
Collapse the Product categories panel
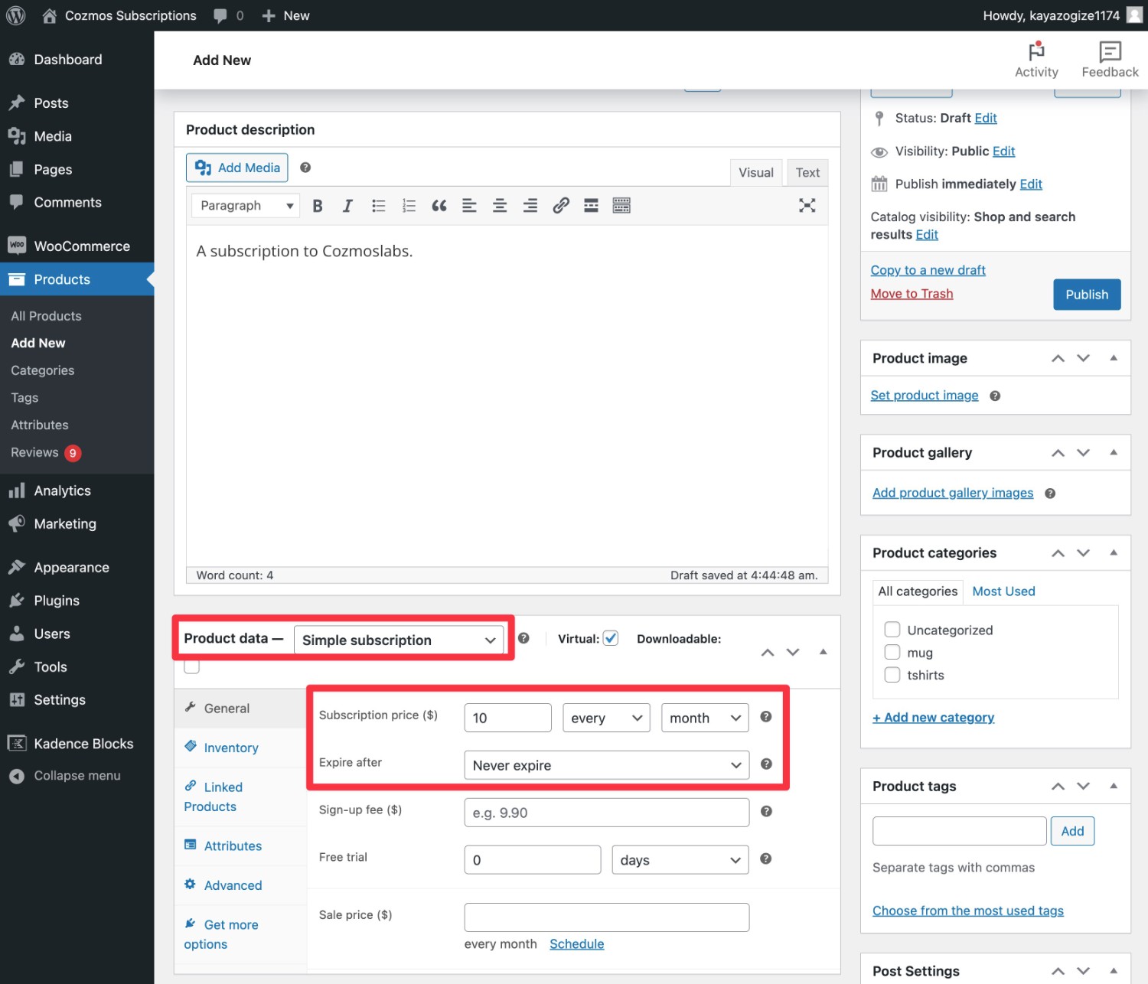point(1114,552)
